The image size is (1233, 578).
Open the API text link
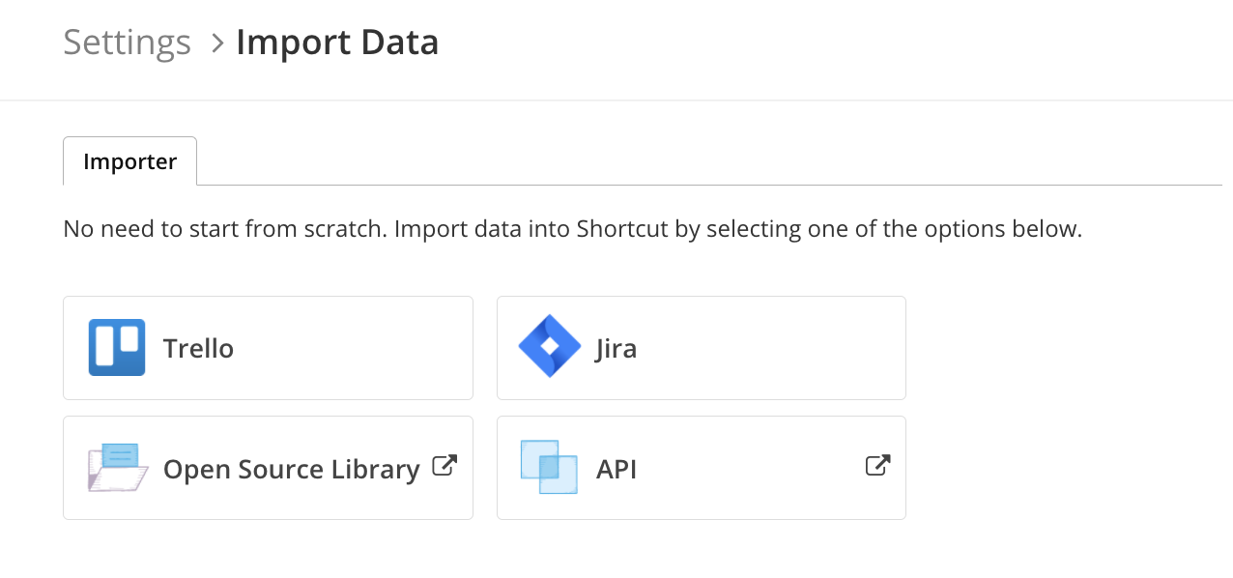(616, 469)
